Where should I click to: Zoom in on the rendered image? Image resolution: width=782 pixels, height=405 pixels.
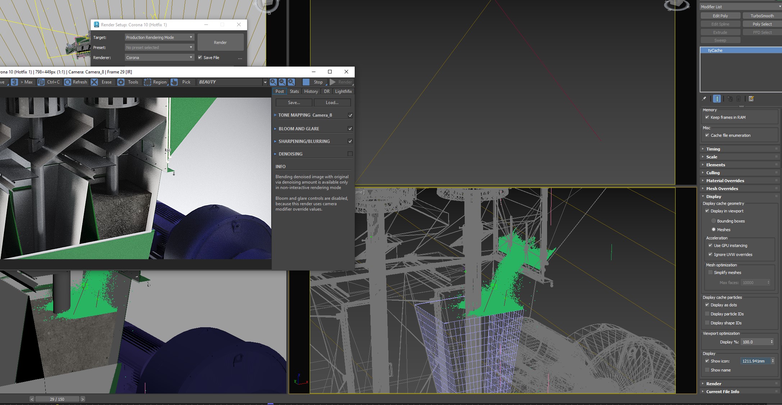tap(273, 82)
